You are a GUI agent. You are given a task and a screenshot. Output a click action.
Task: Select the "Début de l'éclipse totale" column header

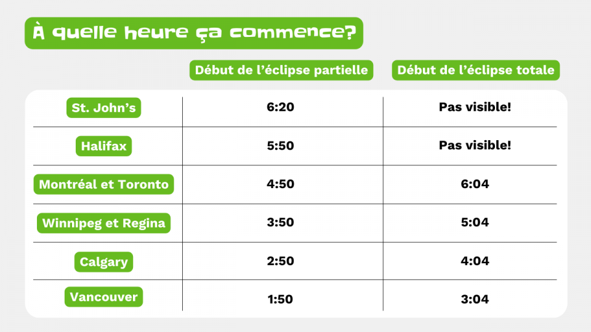tap(475, 70)
